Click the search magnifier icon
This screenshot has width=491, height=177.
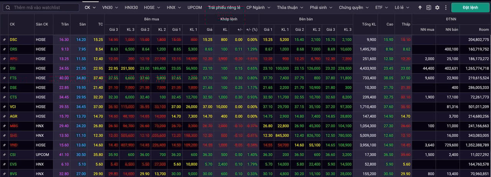click(8, 8)
